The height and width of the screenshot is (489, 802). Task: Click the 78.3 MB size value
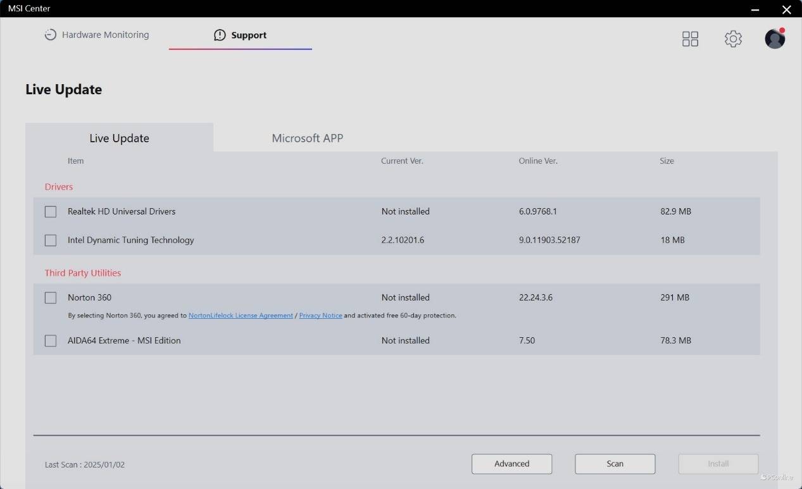[x=675, y=340]
